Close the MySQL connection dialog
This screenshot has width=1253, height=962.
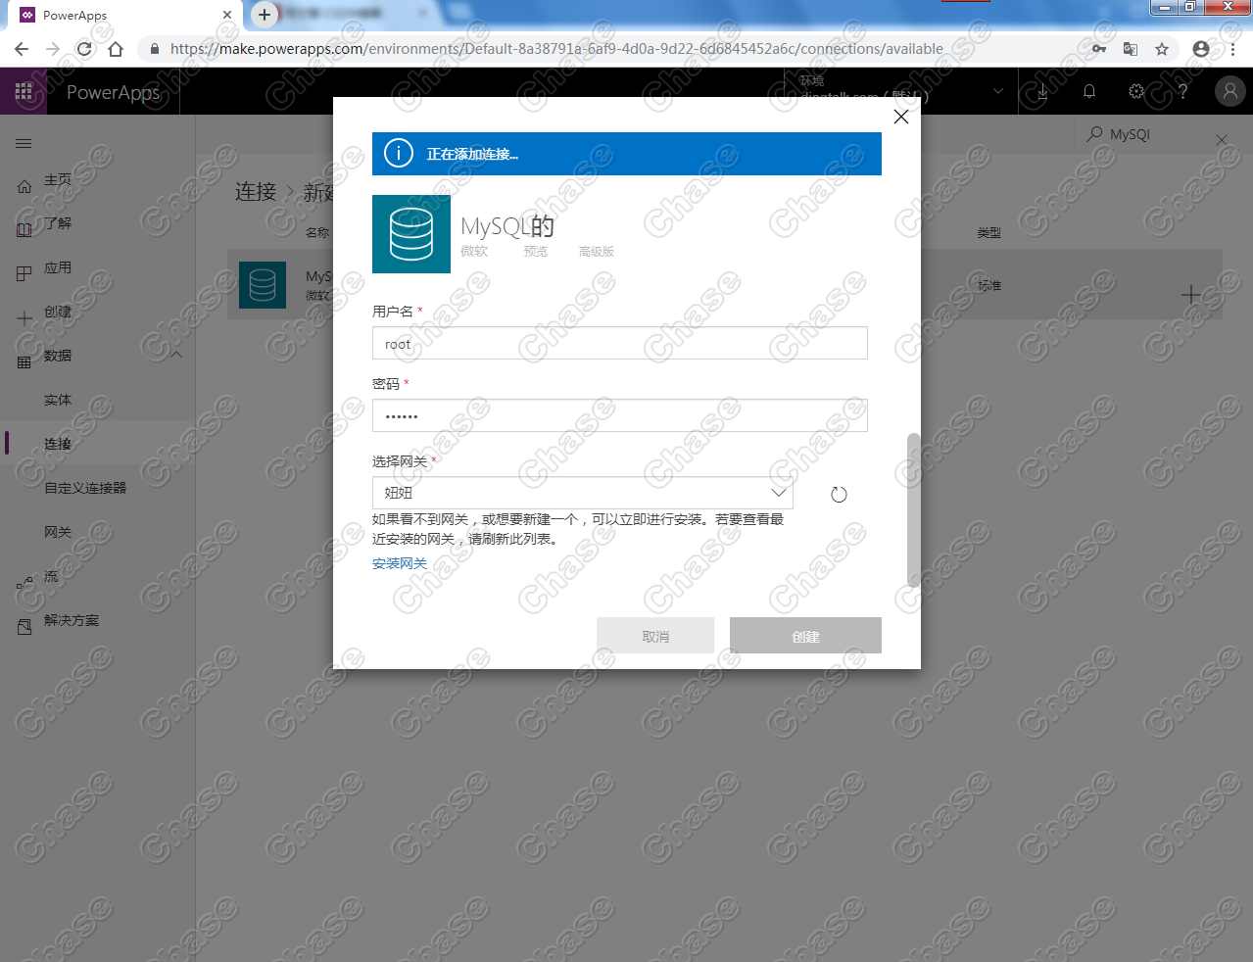(x=901, y=117)
